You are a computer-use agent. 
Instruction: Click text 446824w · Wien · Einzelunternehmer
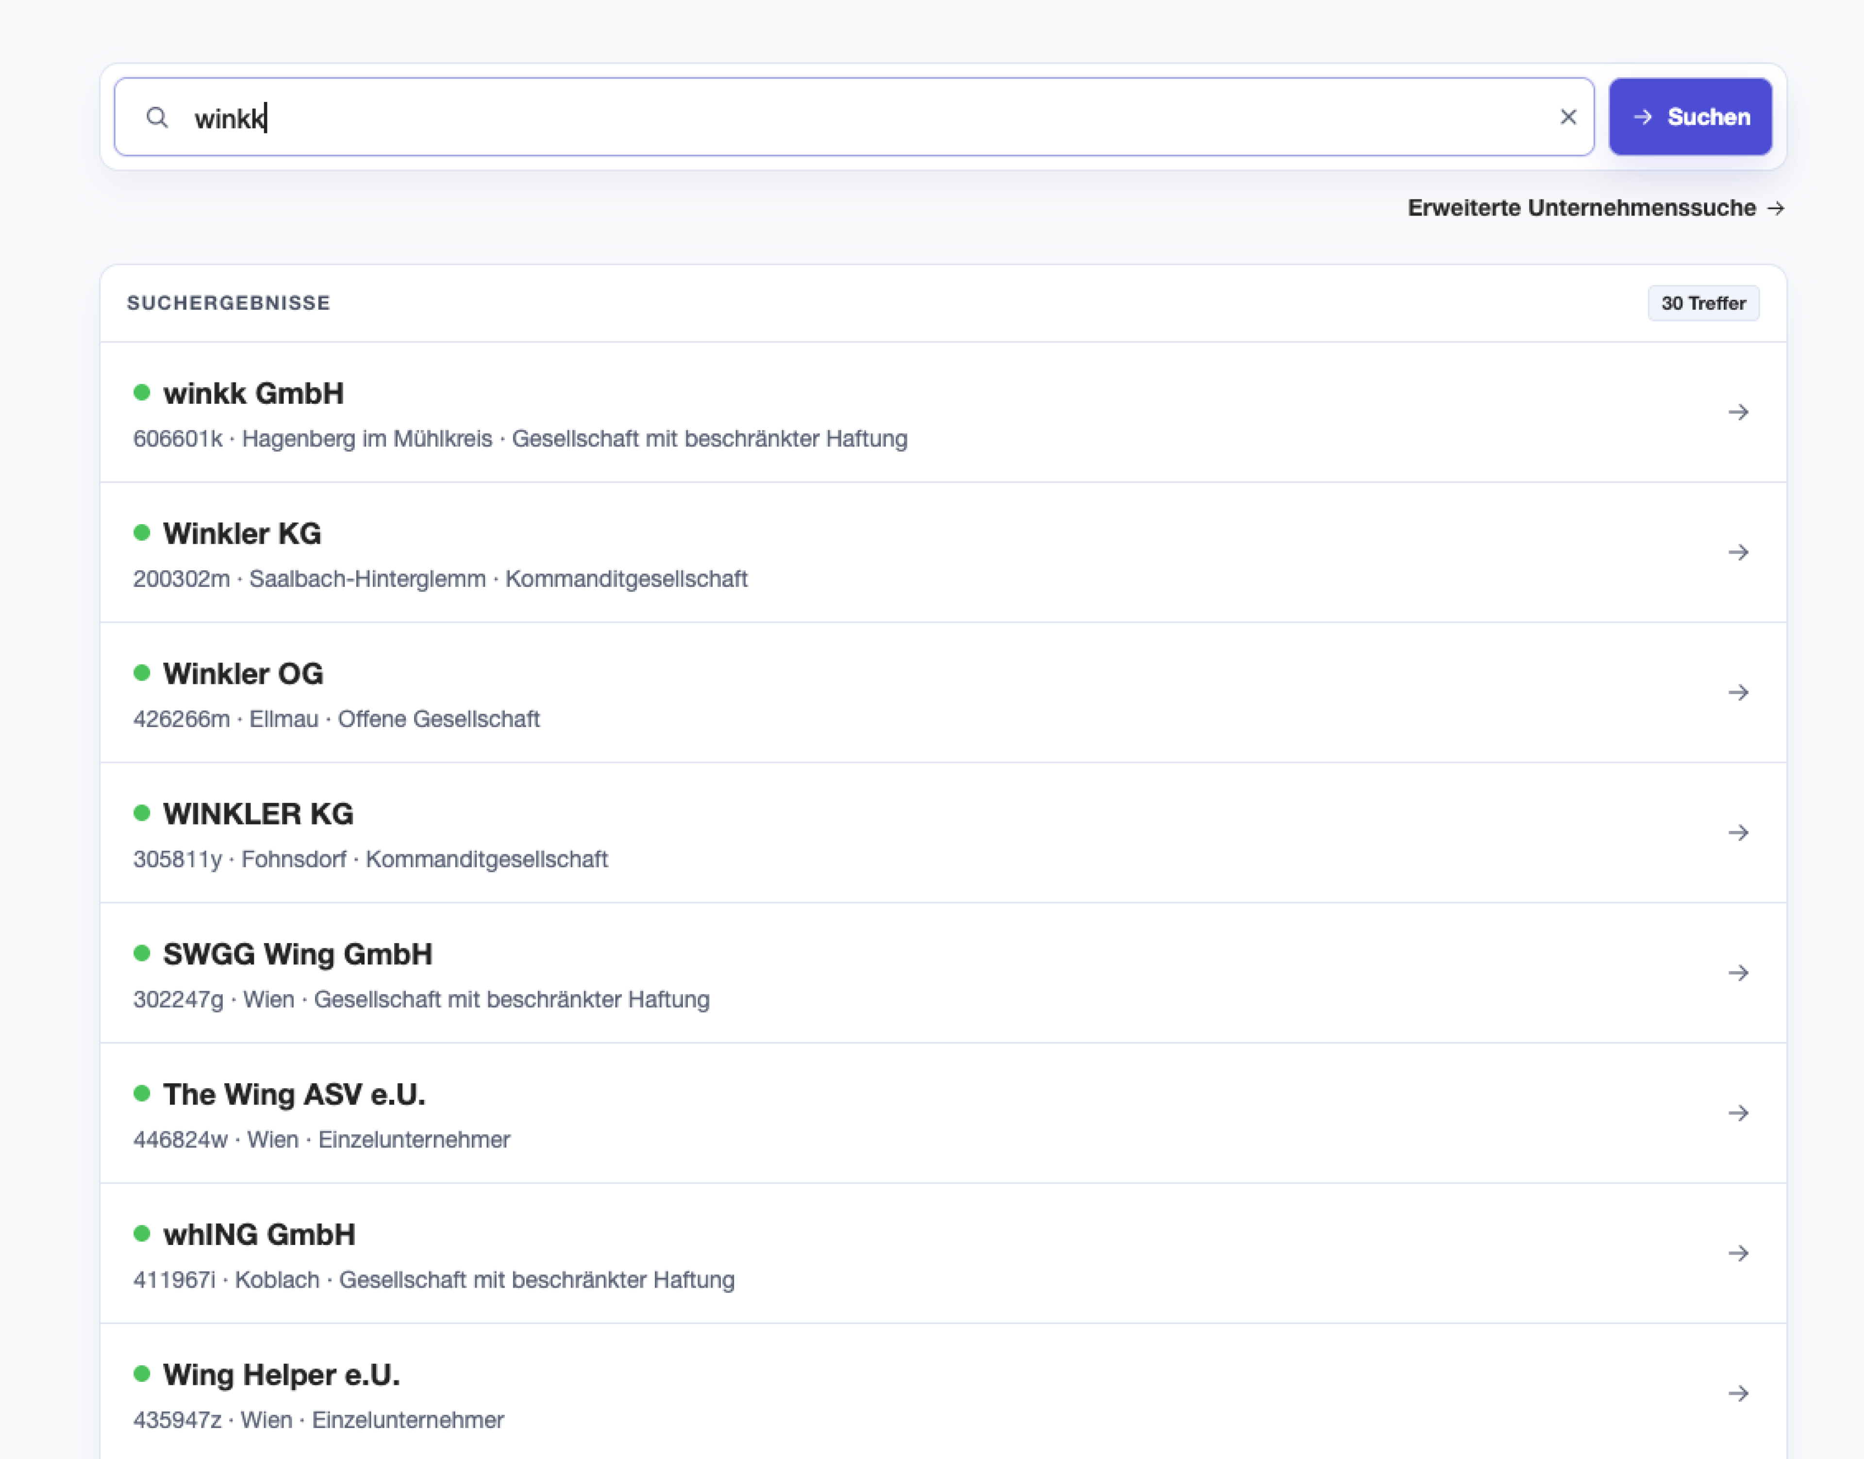point(321,1140)
